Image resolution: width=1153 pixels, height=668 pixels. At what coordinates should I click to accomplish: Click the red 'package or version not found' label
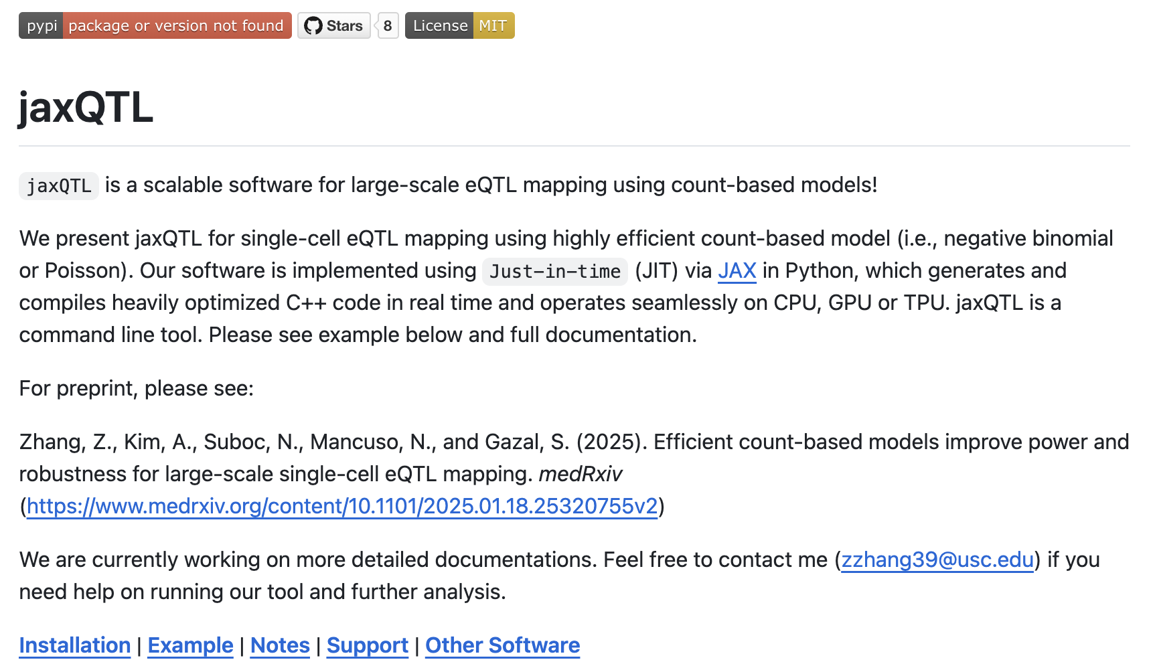[177, 25]
